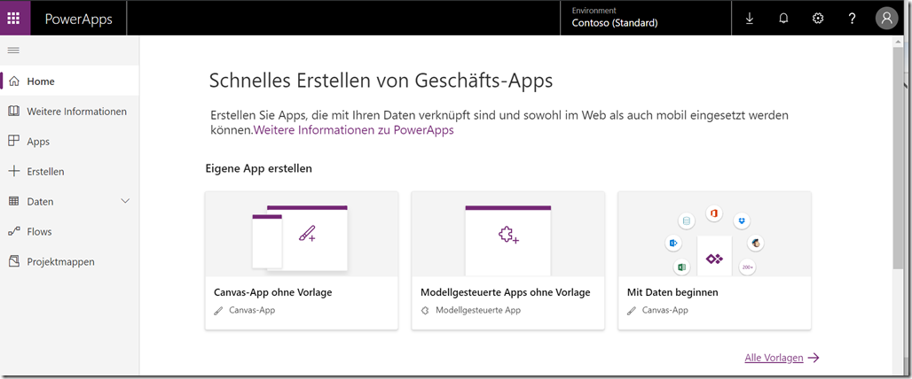
Task: Click the plus icon beside Erstellen
Action: coord(14,171)
